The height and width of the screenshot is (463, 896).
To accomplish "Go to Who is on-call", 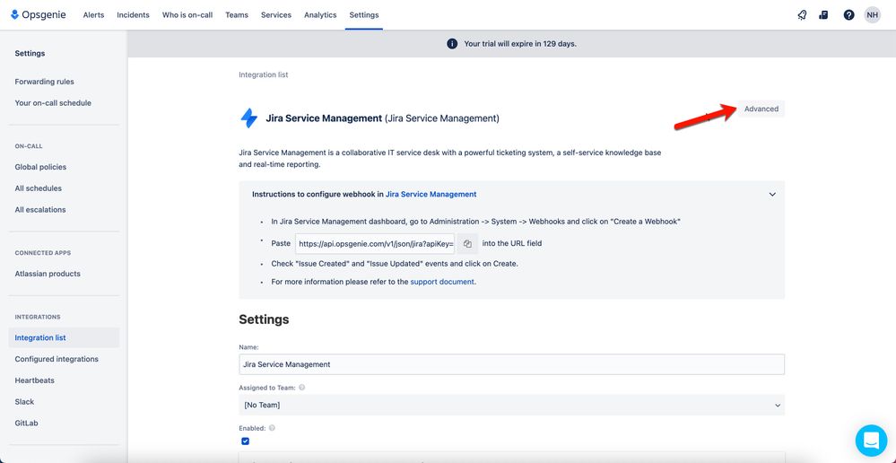I will pyautogui.click(x=187, y=15).
